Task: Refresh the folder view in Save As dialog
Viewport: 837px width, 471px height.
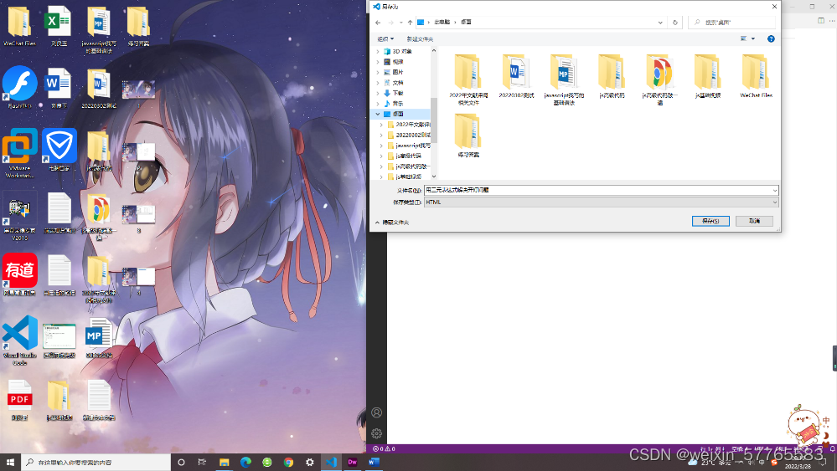Action: point(675,23)
